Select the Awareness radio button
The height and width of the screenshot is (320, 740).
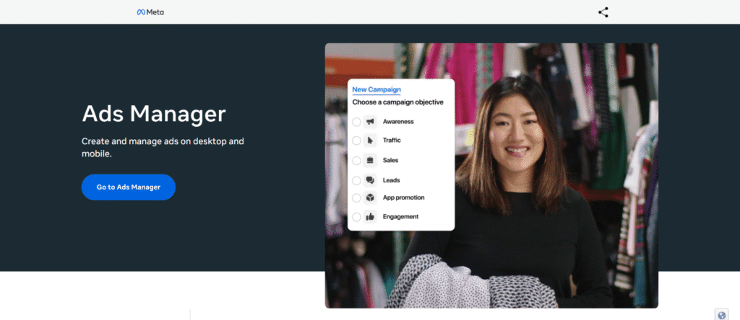point(356,122)
